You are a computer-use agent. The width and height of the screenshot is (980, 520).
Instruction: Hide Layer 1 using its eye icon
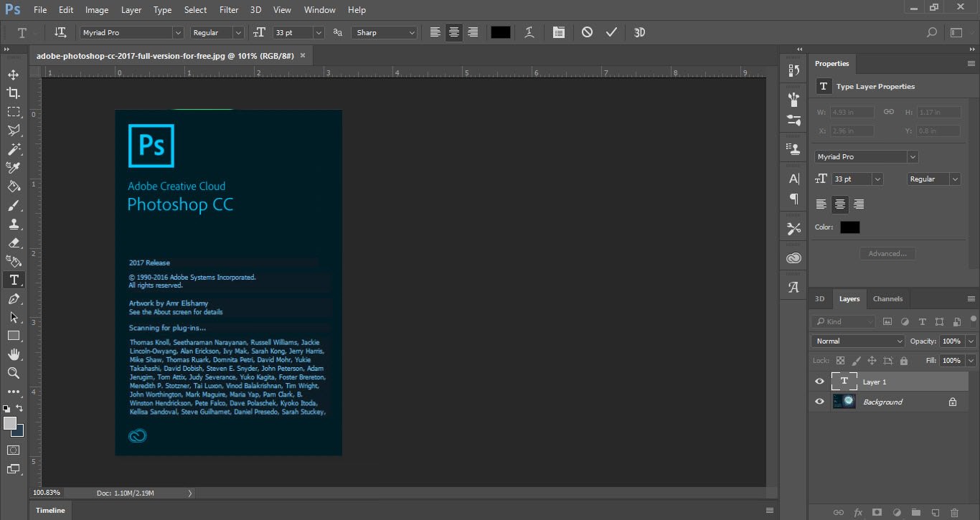click(819, 382)
